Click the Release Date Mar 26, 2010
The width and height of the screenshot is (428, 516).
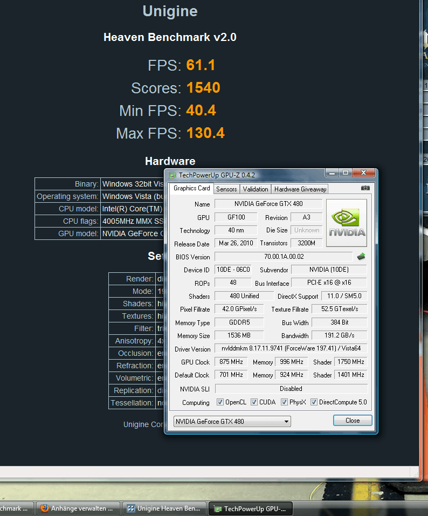pos(236,243)
